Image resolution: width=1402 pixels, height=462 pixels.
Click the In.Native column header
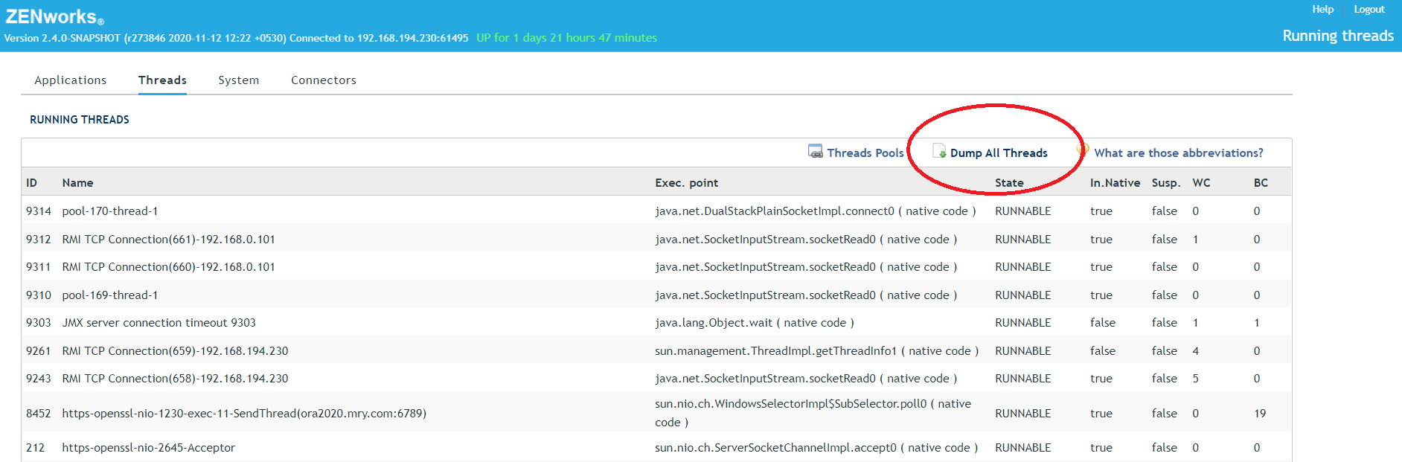click(1115, 183)
